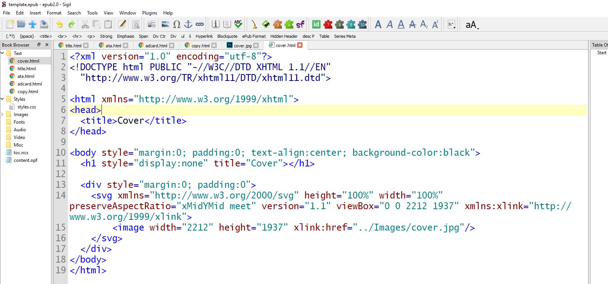The width and height of the screenshot is (608, 284).
Task: Apply strikethrough with the crossed-out A icon
Action: [412, 24]
